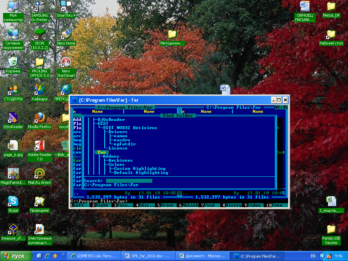Select the ESET folder in the tree

103,124
